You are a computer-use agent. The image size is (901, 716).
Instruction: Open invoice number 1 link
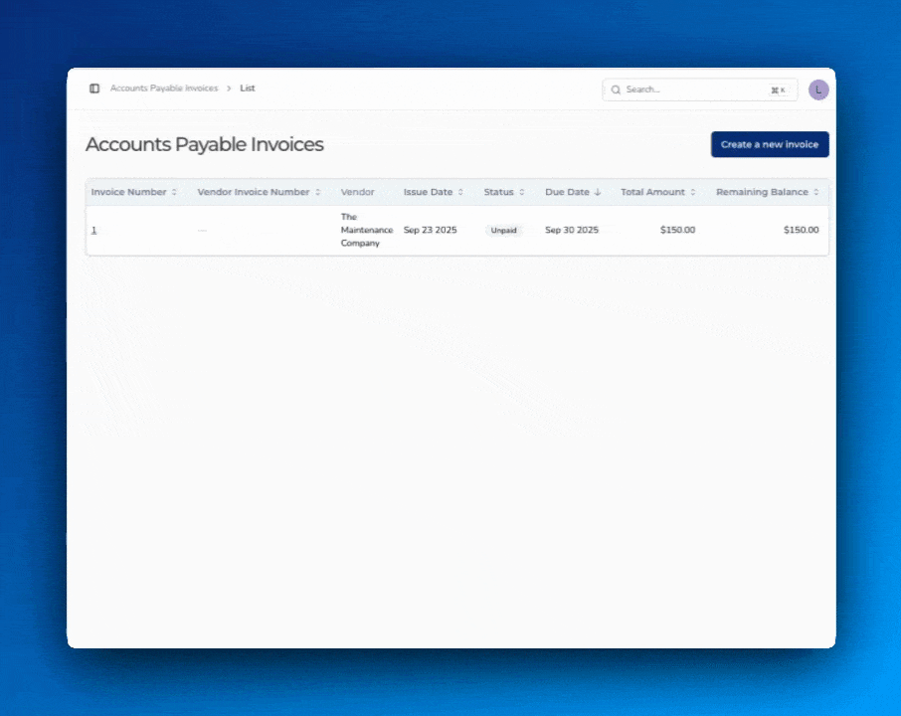(x=94, y=230)
